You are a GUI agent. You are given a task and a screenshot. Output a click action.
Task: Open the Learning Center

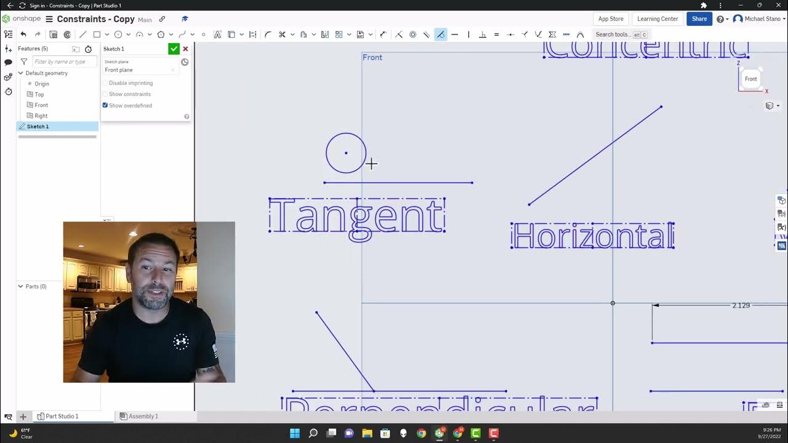[657, 19]
